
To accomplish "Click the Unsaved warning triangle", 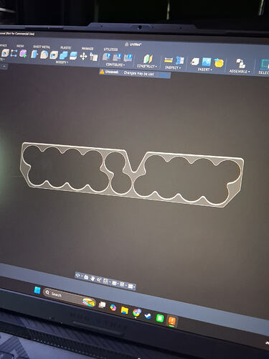I will click(102, 72).
